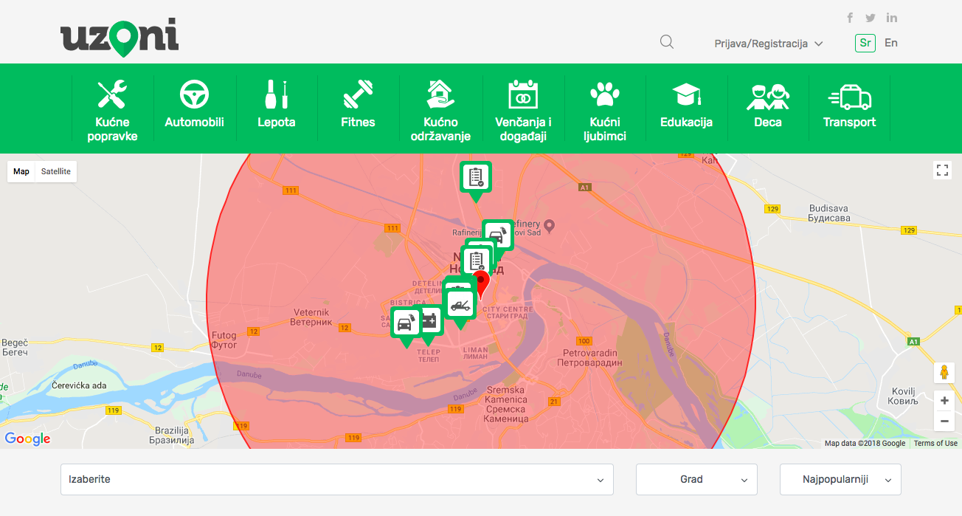Zoom in the map
The height and width of the screenshot is (516, 962).
coord(944,401)
